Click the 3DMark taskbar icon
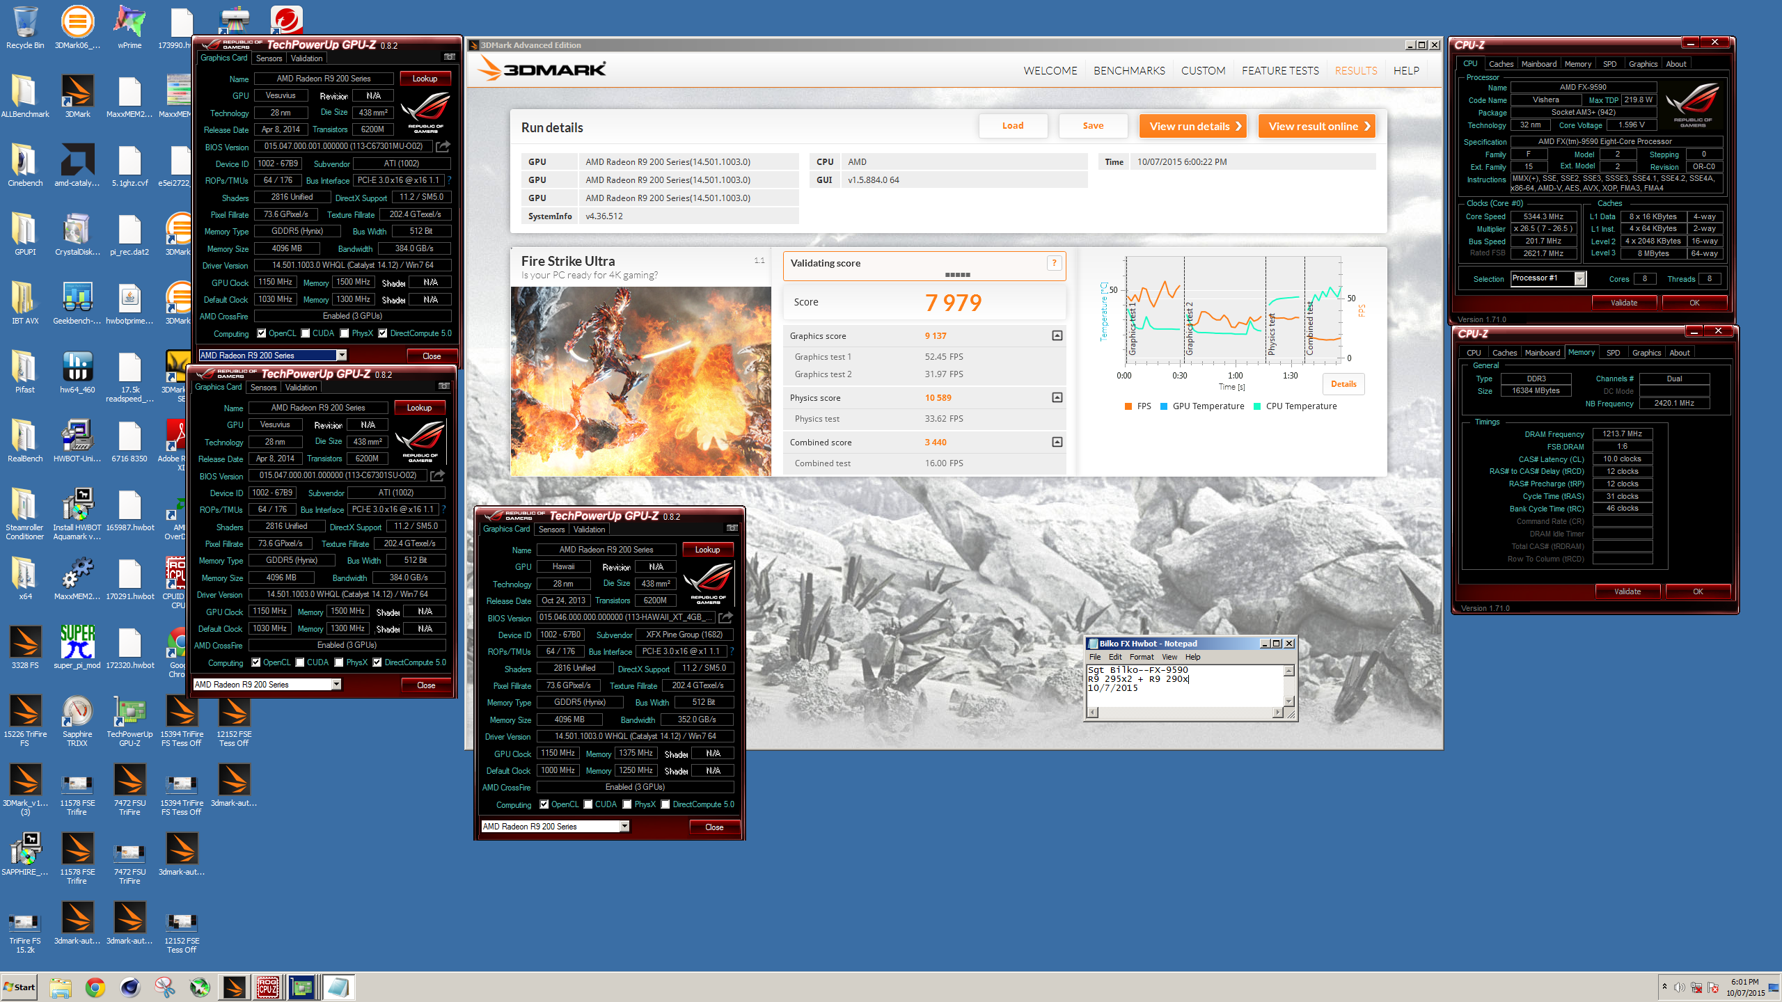The width and height of the screenshot is (1782, 1002). coord(234,987)
